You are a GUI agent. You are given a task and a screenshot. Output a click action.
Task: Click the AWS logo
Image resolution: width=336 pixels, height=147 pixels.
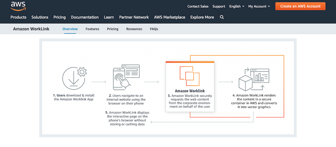17,6
